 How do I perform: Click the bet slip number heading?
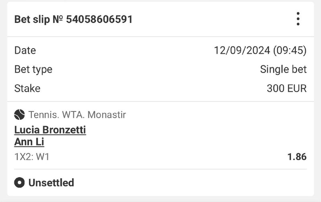coord(73,19)
